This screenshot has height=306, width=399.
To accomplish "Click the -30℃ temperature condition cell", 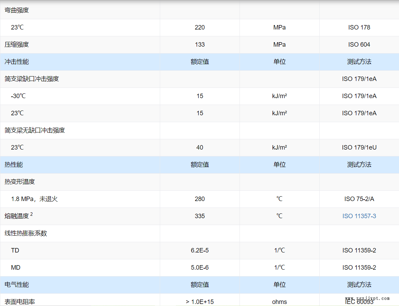I will pos(19,96).
